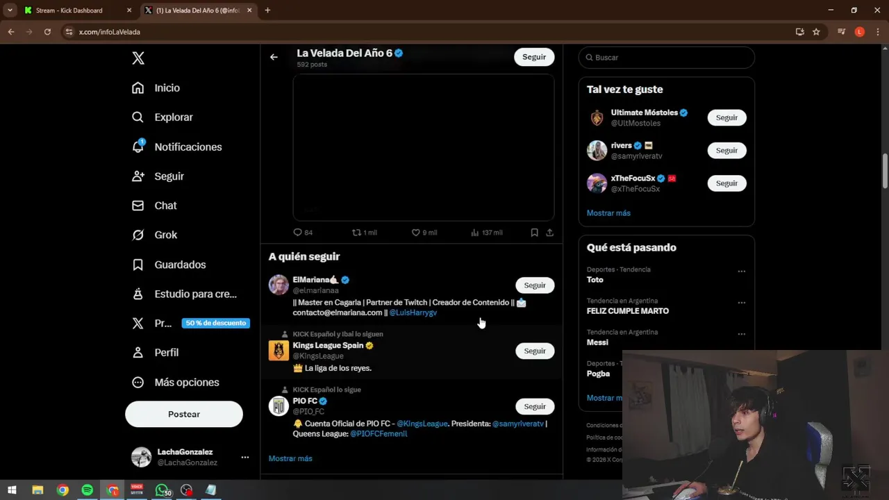Click the repost icon with 1 mil
This screenshot has height=500, width=889.
[x=364, y=233]
